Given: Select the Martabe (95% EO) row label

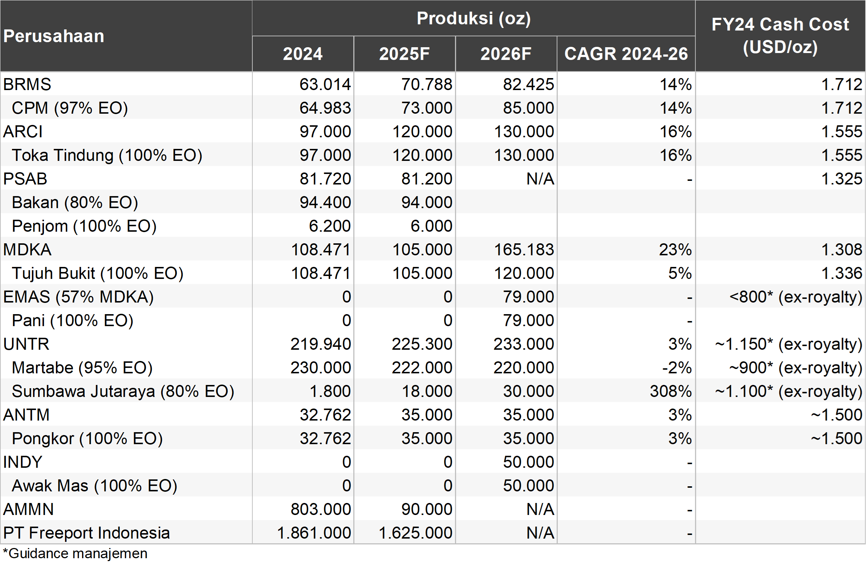Looking at the screenshot, I should pos(82,368).
